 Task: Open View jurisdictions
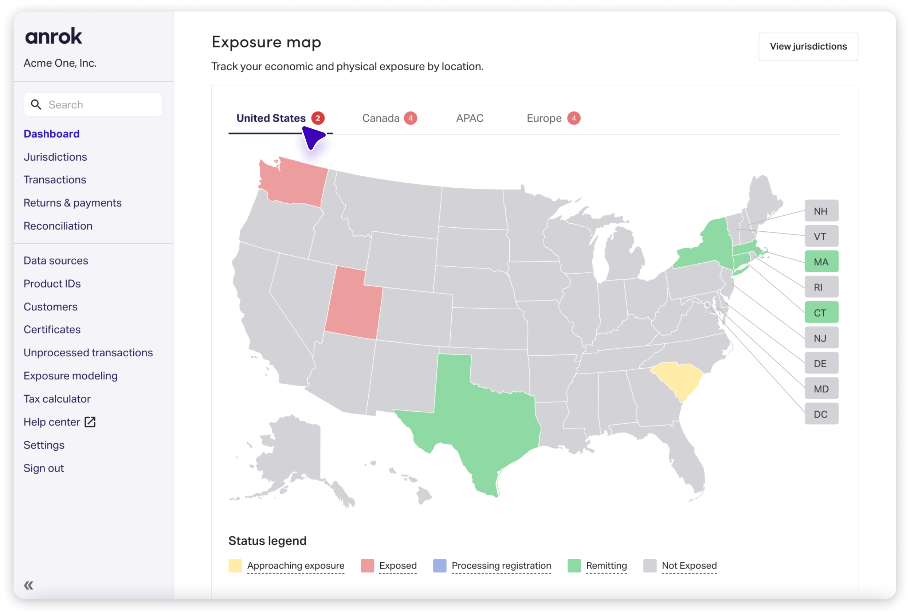(x=808, y=47)
